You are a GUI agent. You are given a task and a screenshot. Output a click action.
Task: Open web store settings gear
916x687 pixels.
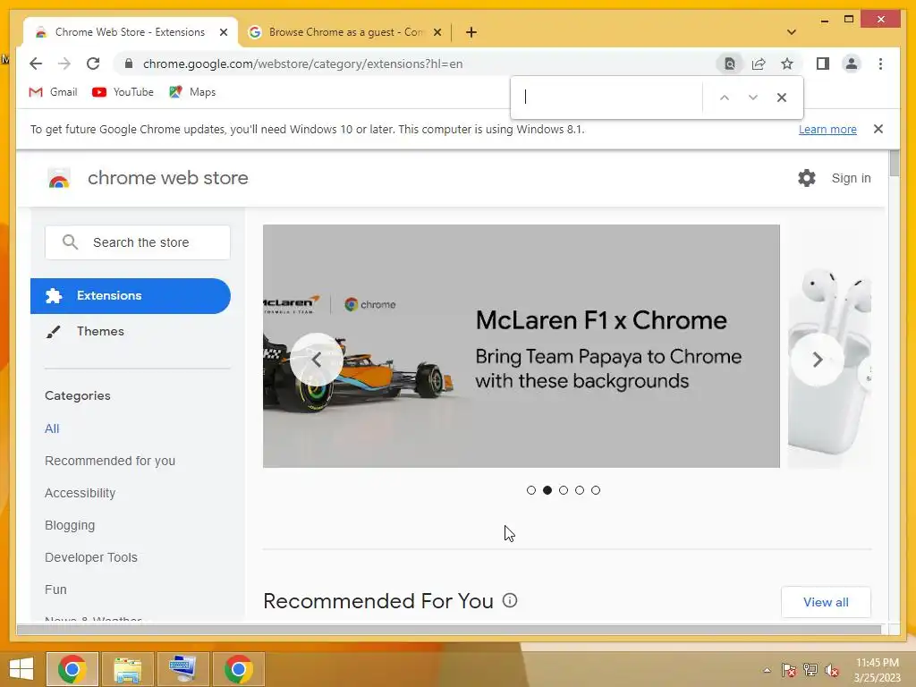pos(807,178)
